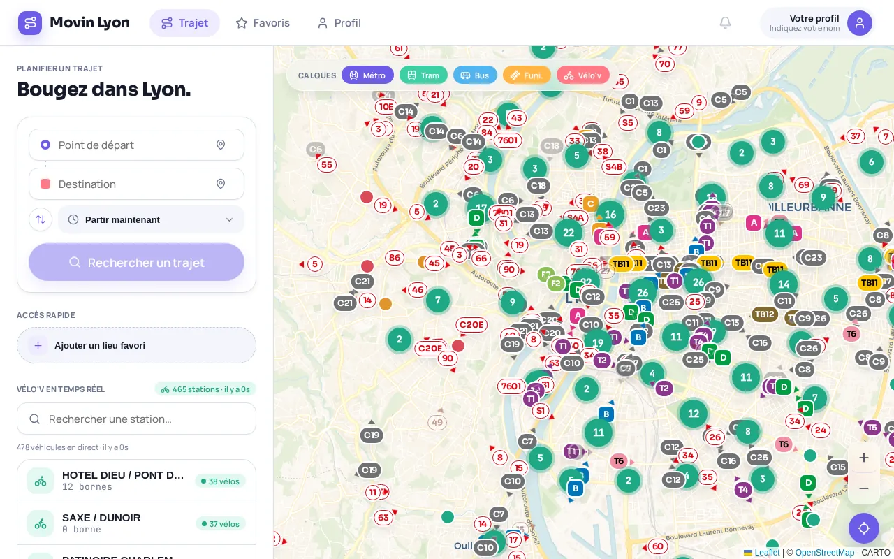
Task: Click bus marker 46 on the map
Action: click(x=418, y=289)
